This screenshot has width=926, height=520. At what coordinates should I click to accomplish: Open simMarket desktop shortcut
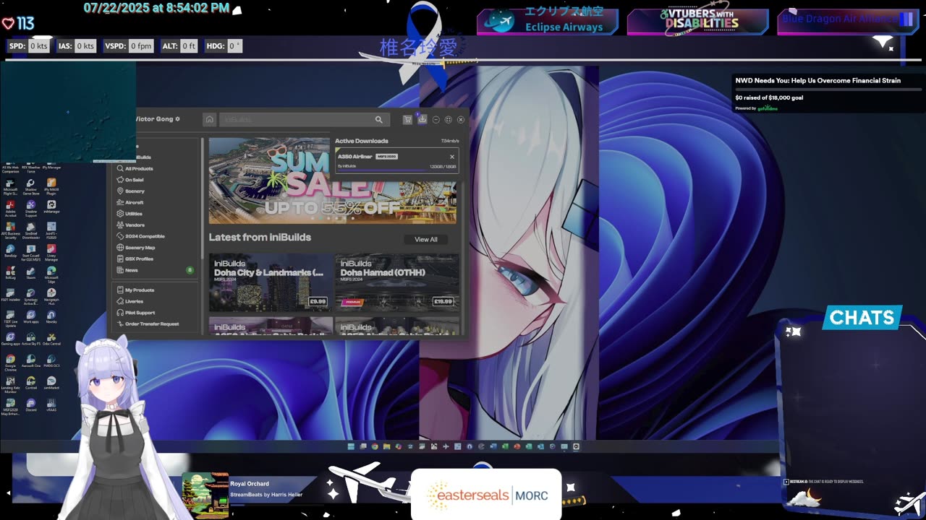[51, 383]
